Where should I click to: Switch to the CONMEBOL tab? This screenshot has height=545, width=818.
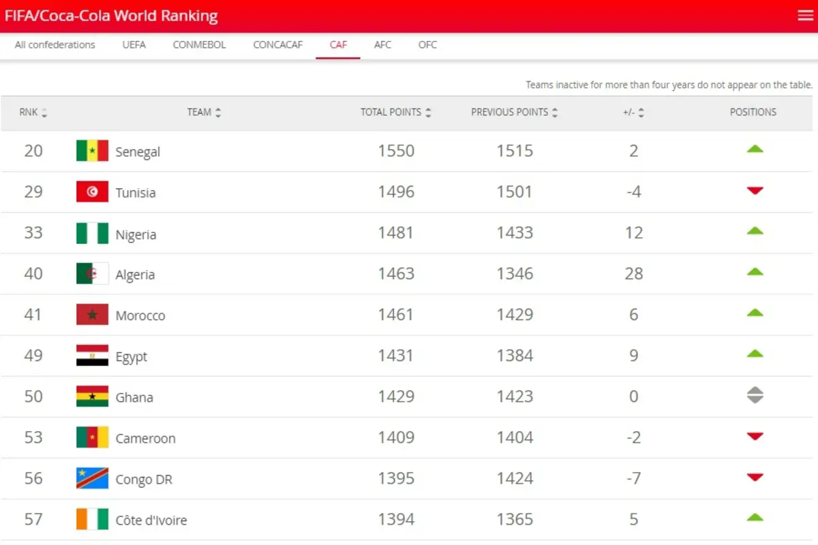click(199, 45)
